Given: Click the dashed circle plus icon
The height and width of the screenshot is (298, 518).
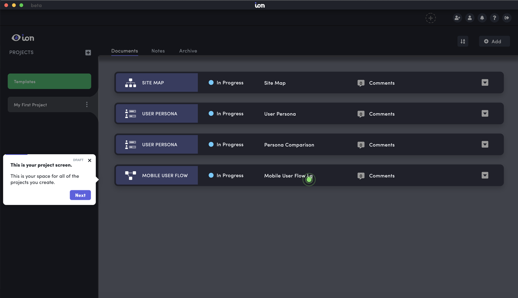Looking at the screenshot, I should pyautogui.click(x=431, y=18).
